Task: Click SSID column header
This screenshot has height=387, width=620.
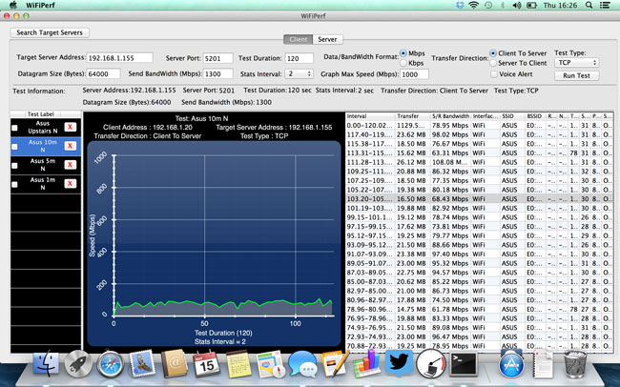Action: pos(513,116)
